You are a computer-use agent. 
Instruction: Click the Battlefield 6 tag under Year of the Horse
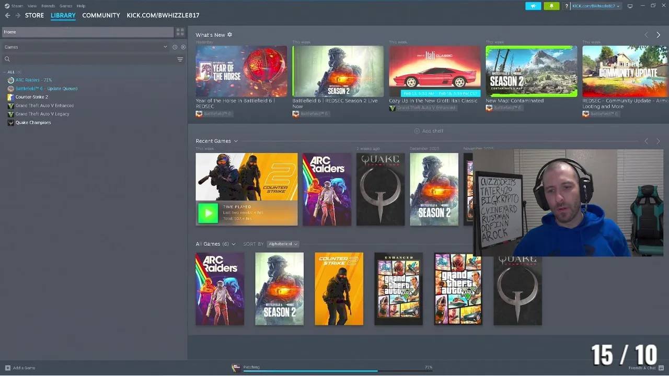pos(213,114)
